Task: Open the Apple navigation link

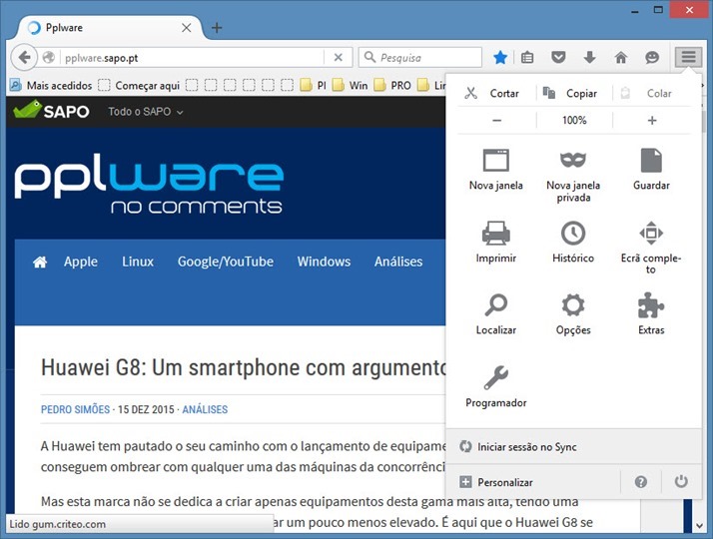Action: click(x=81, y=262)
